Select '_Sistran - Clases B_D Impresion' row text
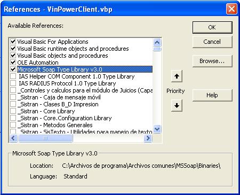This screenshot has height=195, width=240. 58,104
